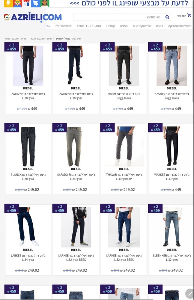Click the cursor arrow banner icon
The image size is (194, 300).
[x=35, y=3]
